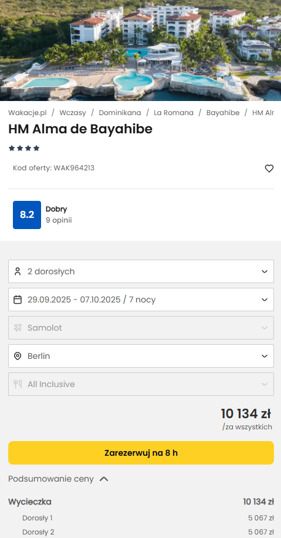Open the Dominikana breadcrumb link
Screen dimensions: 281x538
(x=120, y=113)
